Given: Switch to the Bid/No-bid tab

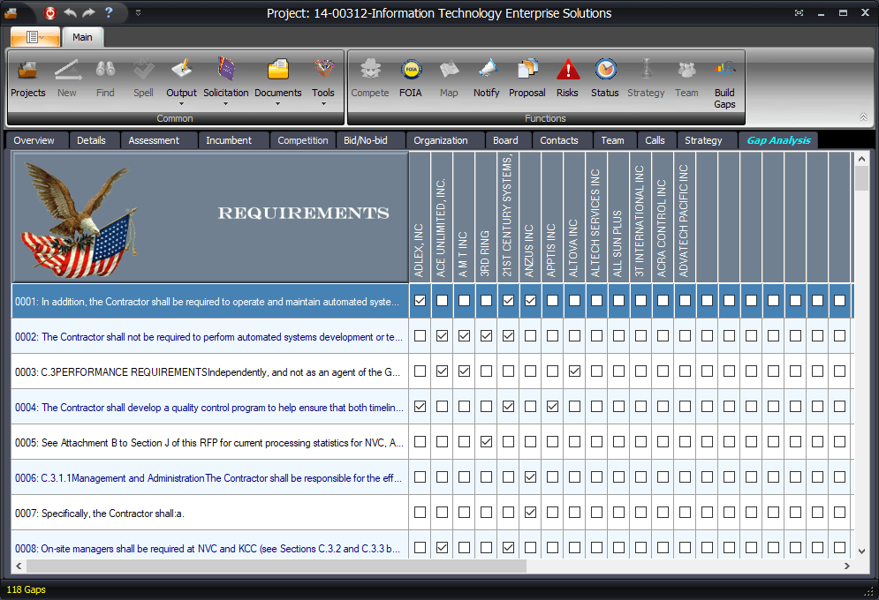Looking at the screenshot, I should [x=370, y=140].
